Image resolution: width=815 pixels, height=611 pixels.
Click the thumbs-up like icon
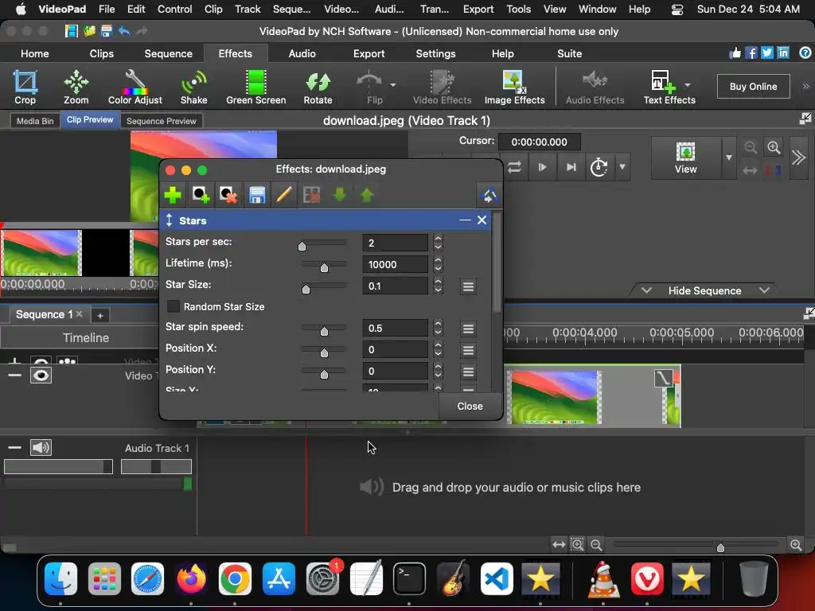coord(735,53)
